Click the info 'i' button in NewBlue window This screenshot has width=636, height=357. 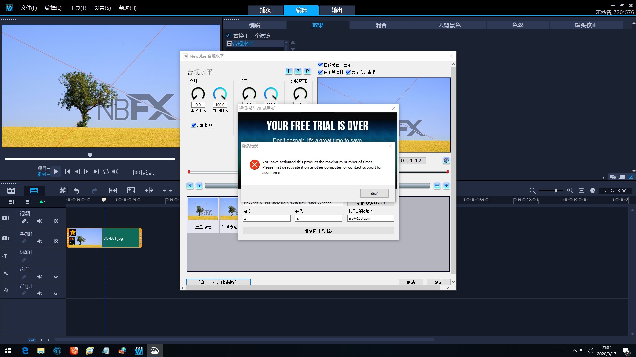point(289,71)
